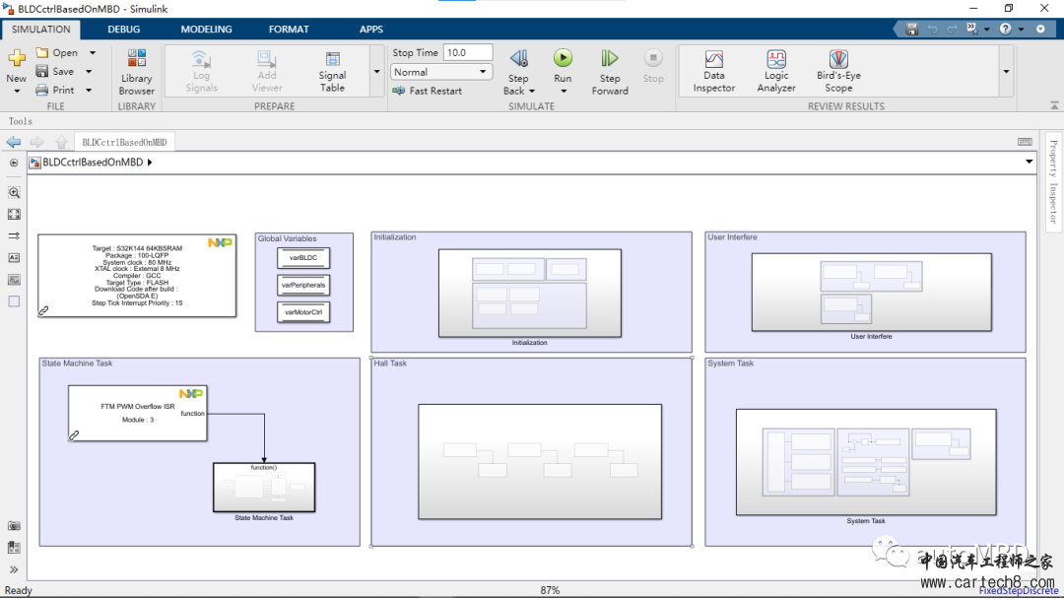Screen dimensions: 1064x598
Task: Select the varPeripherals block
Action: (303, 285)
